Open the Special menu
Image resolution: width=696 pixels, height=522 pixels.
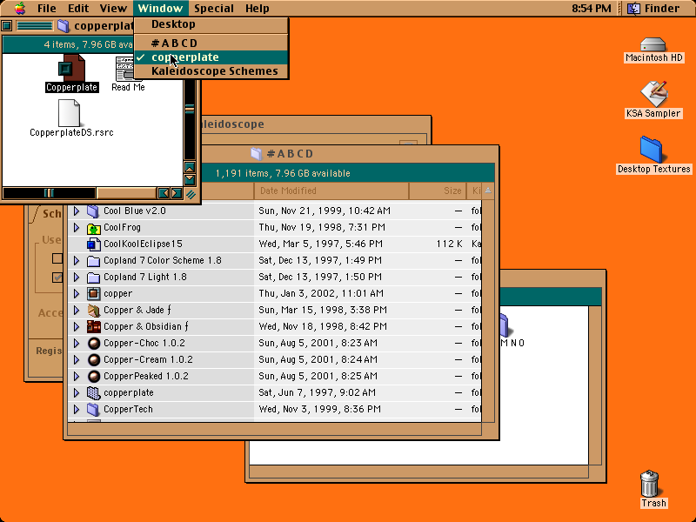[214, 9]
